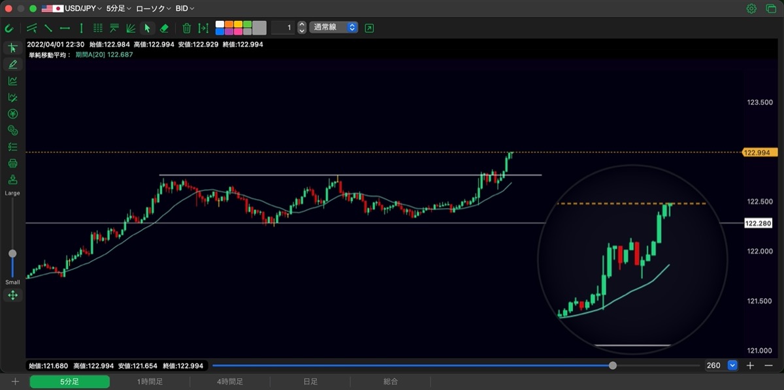Switch to the 日足 tab
784x390 pixels.
pos(310,382)
